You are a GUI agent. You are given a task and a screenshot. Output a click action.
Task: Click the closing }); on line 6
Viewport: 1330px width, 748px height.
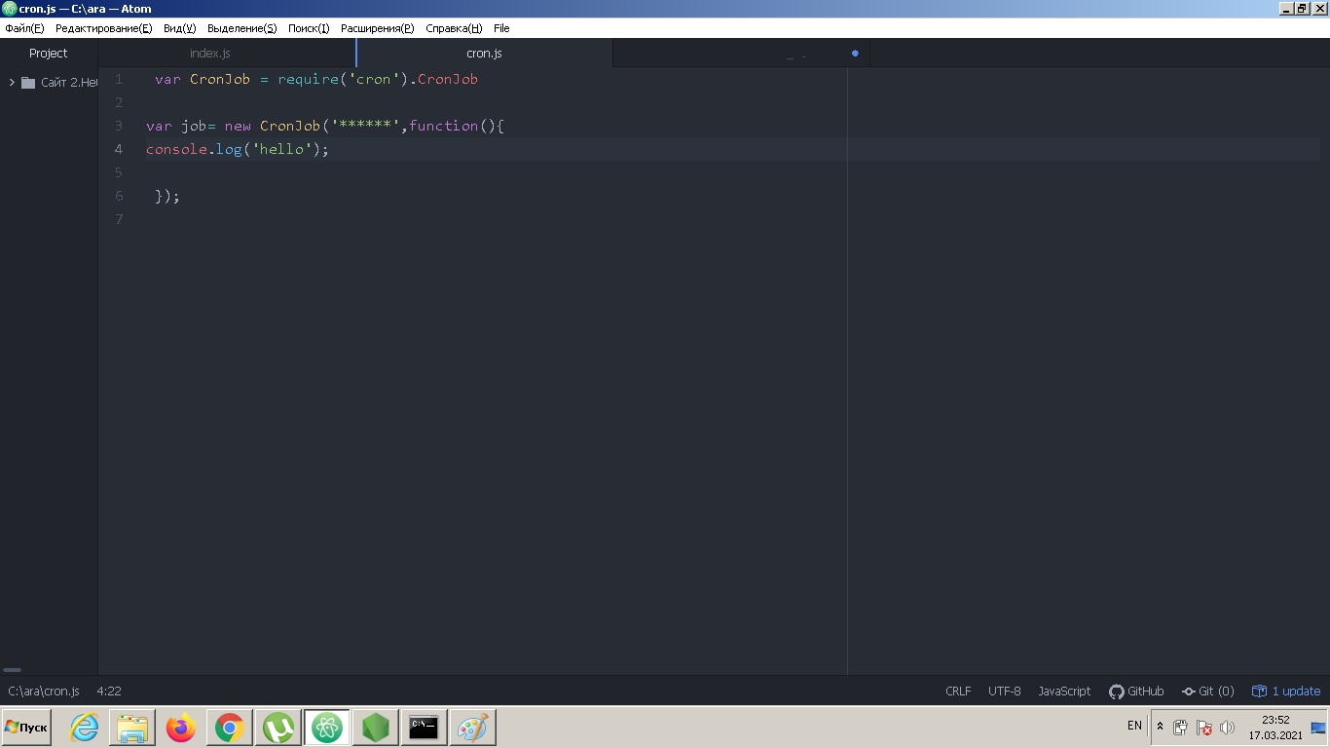[x=167, y=196]
